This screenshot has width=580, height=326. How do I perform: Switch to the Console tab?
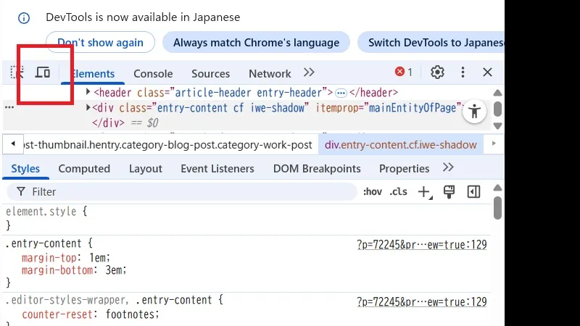pyautogui.click(x=153, y=74)
